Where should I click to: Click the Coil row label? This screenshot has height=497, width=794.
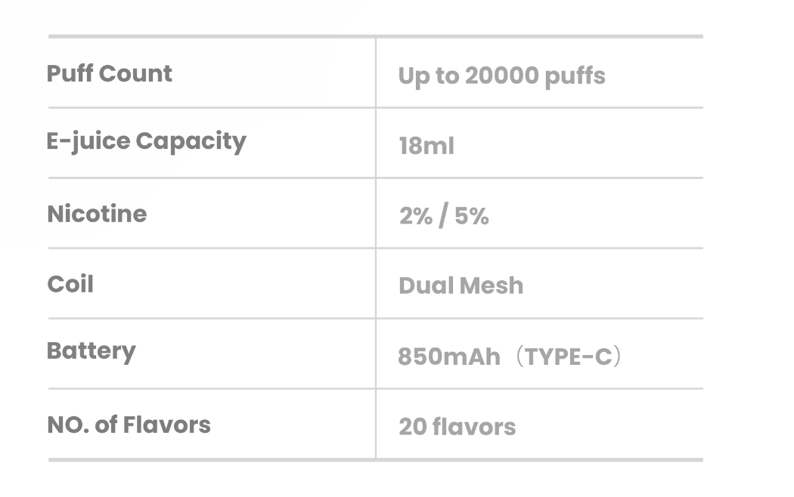(70, 285)
